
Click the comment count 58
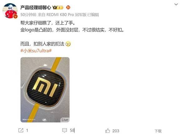tap(72, 131)
